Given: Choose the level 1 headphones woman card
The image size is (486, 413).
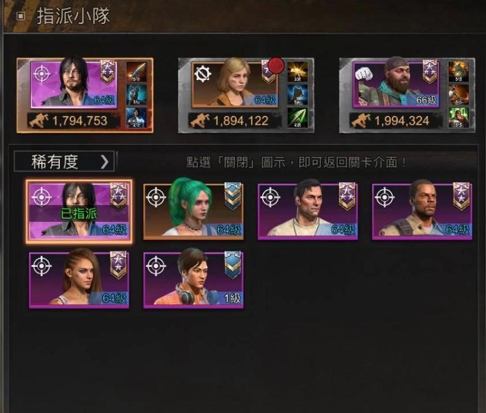Looking at the screenshot, I should pyautogui.click(x=194, y=279).
